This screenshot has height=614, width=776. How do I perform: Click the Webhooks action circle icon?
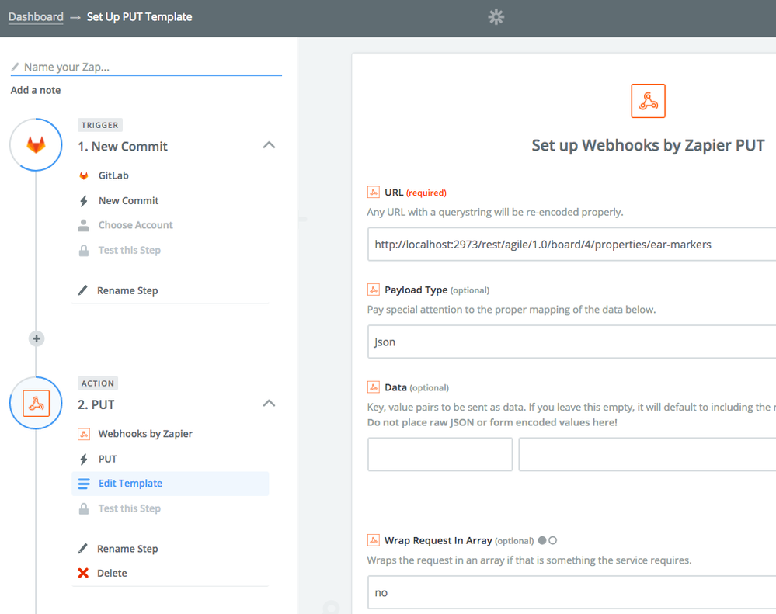pyautogui.click(x=36, y=403)
